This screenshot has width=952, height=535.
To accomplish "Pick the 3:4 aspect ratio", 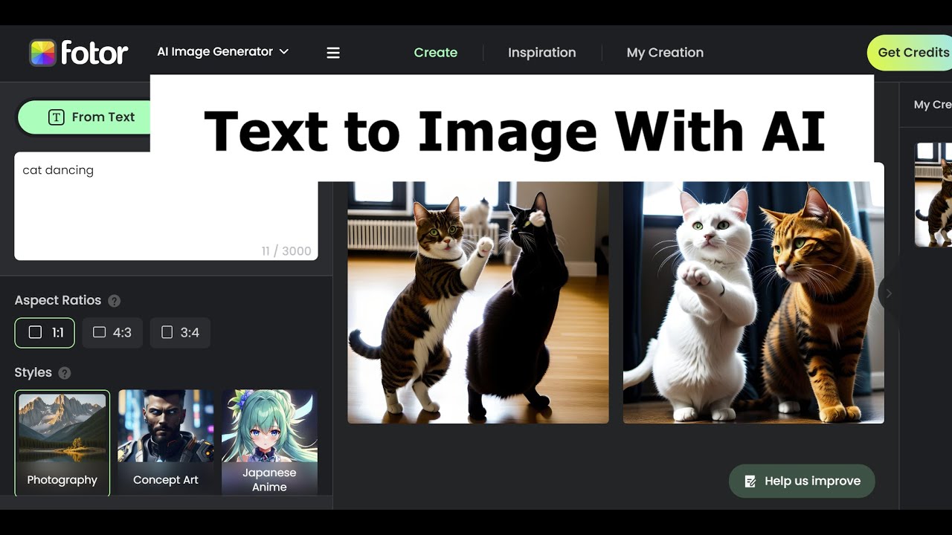I will (x=180, y=333).
